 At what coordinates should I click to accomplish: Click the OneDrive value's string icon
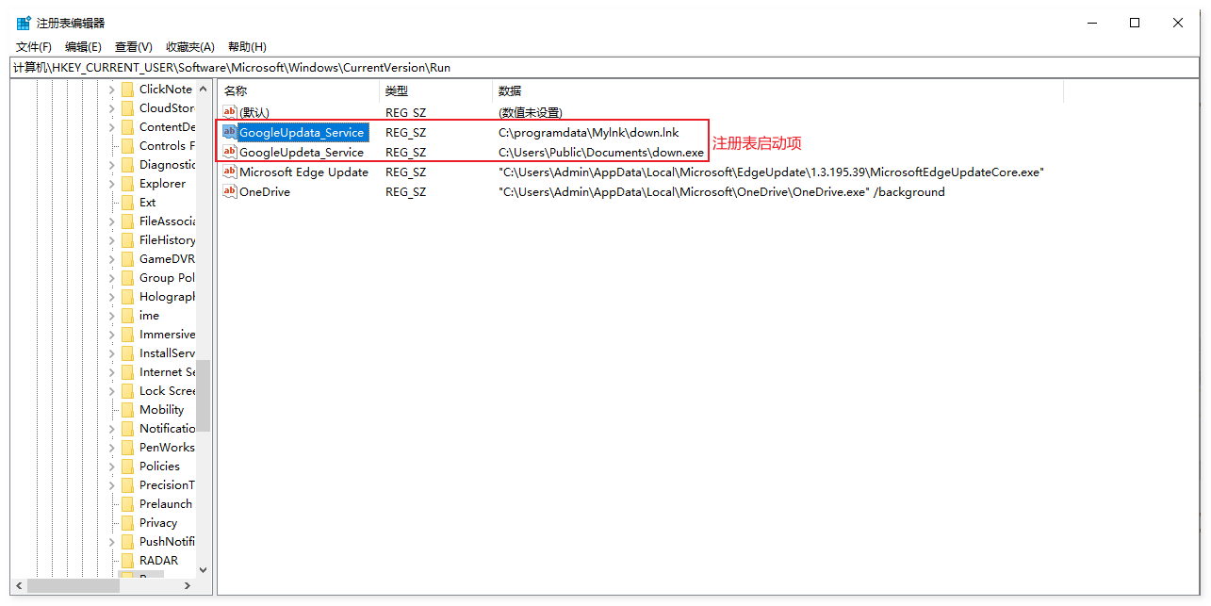coord(230,191)
